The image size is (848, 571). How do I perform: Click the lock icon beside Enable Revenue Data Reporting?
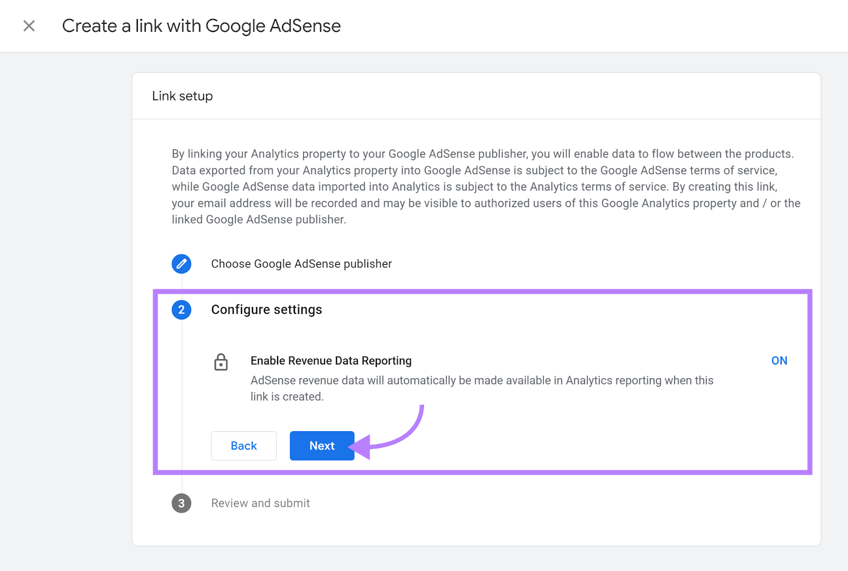(221, 362)
